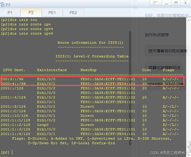Click the background eye icon behind window
The width and height of the screenshot is (191, 157).
coord(135,8)
